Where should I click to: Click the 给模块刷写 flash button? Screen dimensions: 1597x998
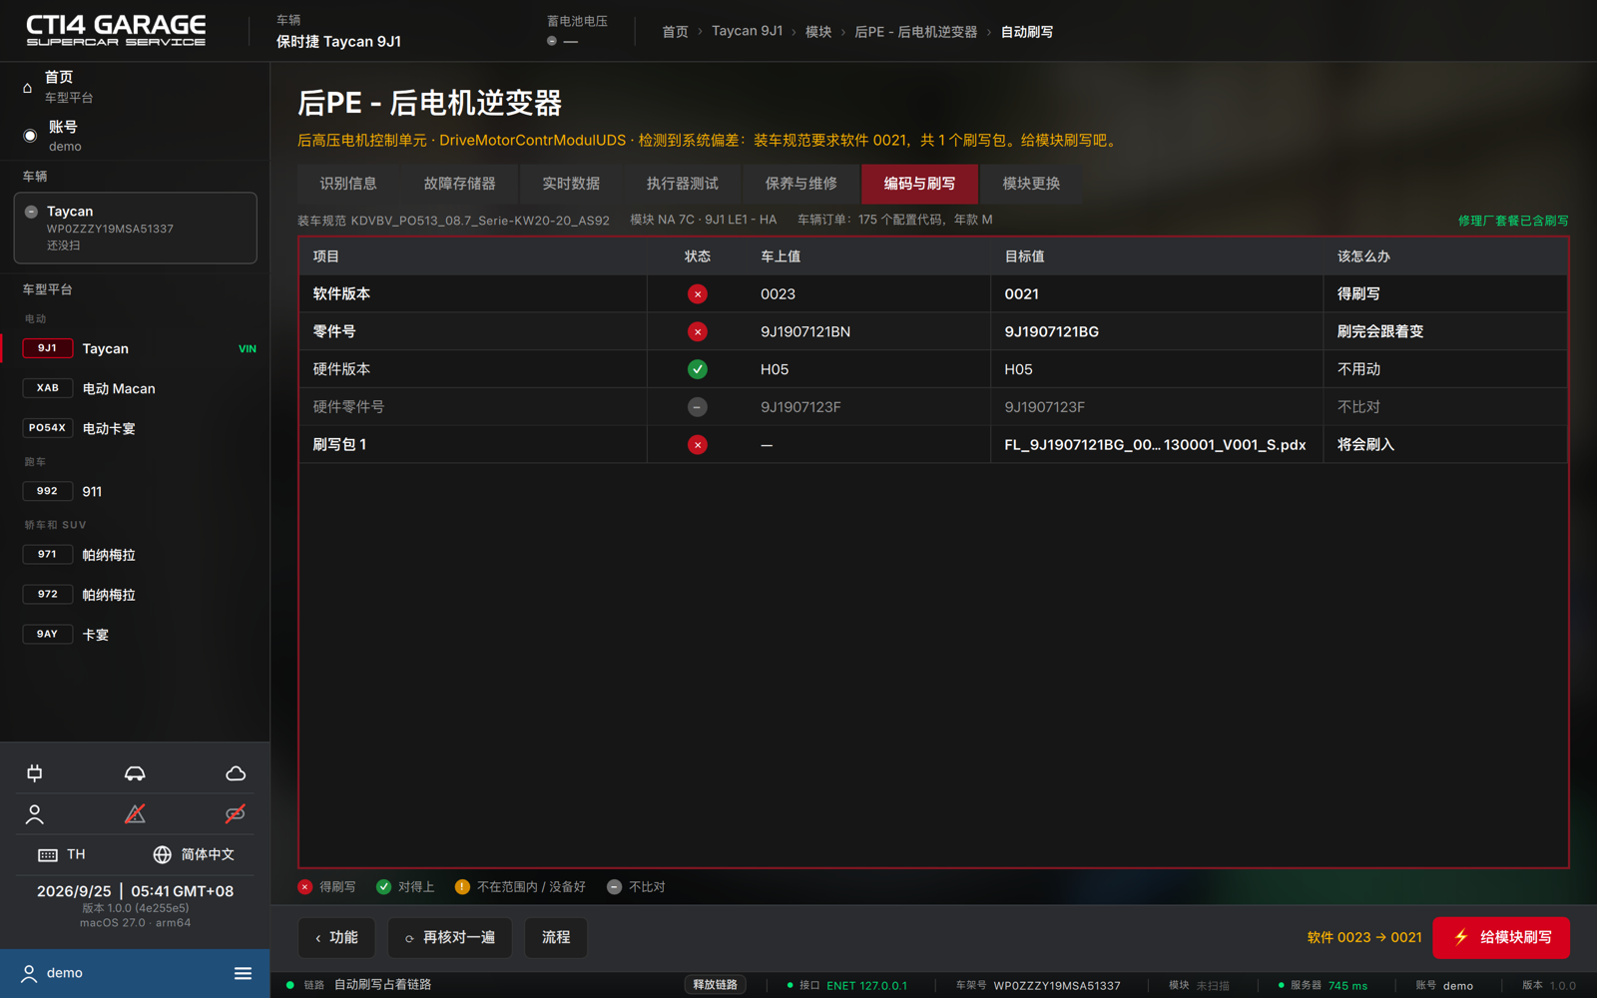[1501, 937]
